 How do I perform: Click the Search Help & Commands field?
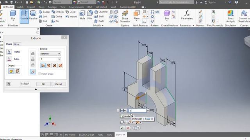tap(176, 2)
